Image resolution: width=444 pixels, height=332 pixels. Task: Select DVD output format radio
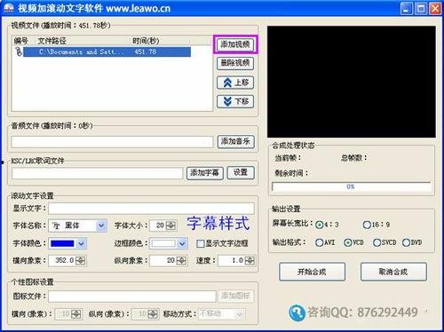point(406,242)
